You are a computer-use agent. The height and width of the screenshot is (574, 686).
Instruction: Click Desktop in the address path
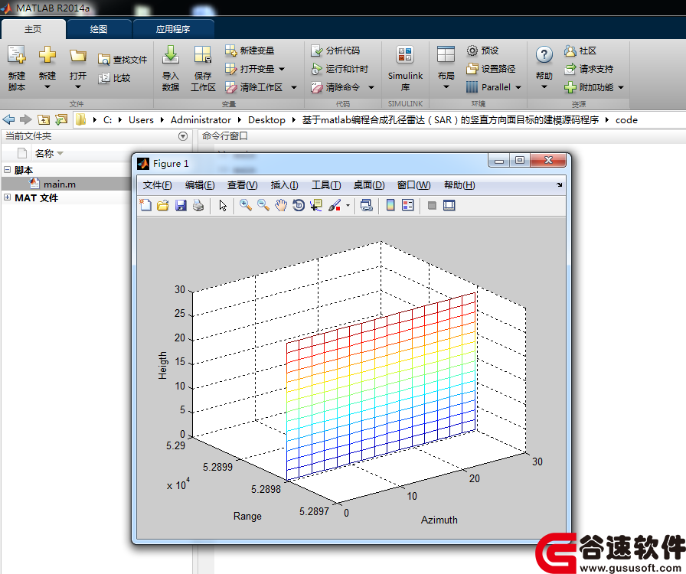(266, 120)
